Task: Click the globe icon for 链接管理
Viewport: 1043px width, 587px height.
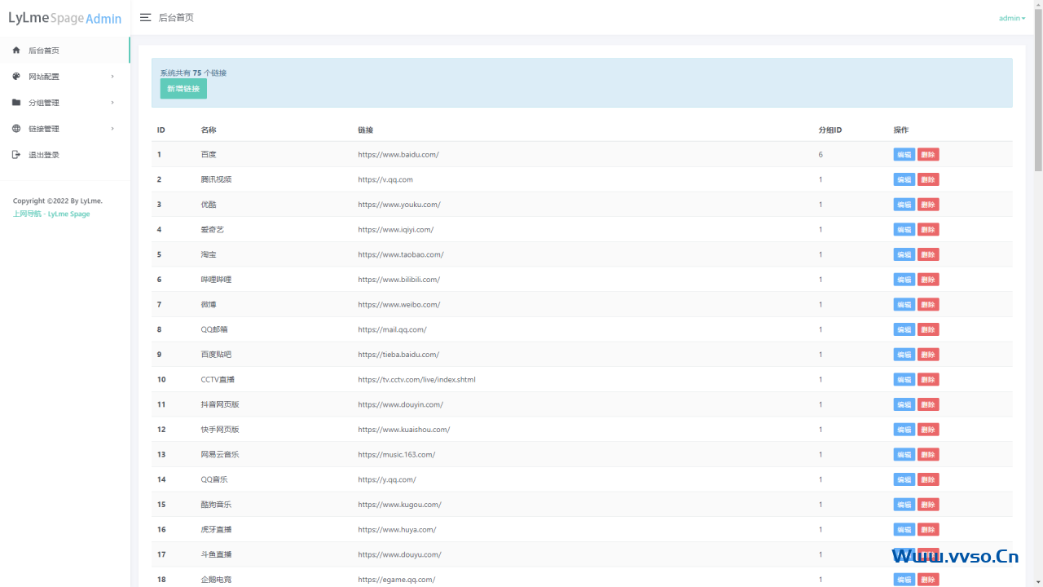Action: click(16, 129)
